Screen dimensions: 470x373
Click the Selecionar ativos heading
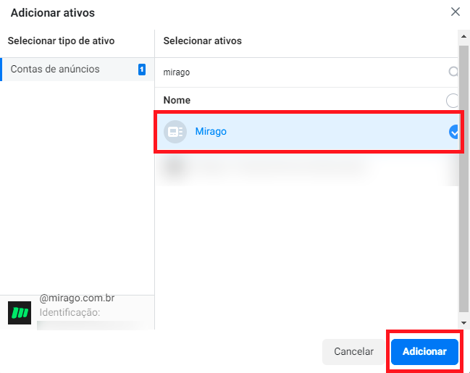202,41
